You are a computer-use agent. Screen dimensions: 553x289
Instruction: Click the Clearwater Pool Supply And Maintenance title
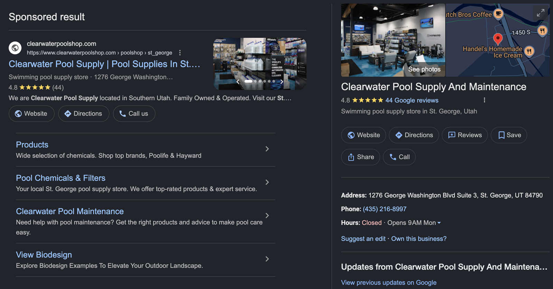[433, 87]
